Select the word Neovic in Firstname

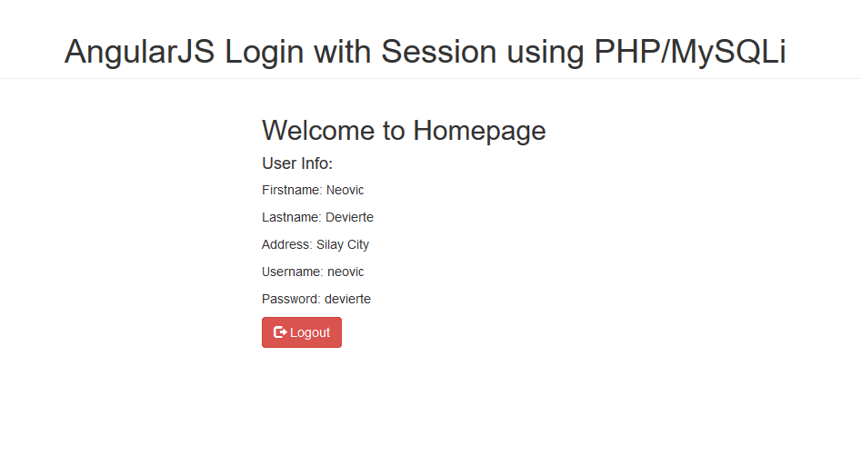pyautogui.click(x=345, y=190)
